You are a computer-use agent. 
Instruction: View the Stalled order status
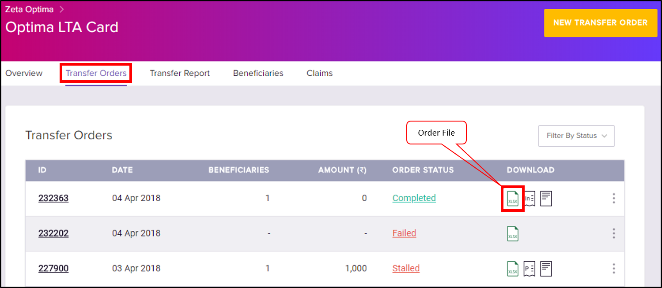point(406,268)
